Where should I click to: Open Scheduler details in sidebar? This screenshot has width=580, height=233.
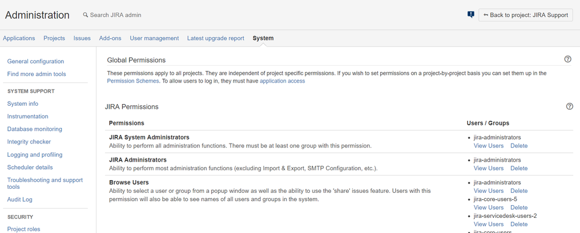30,167
